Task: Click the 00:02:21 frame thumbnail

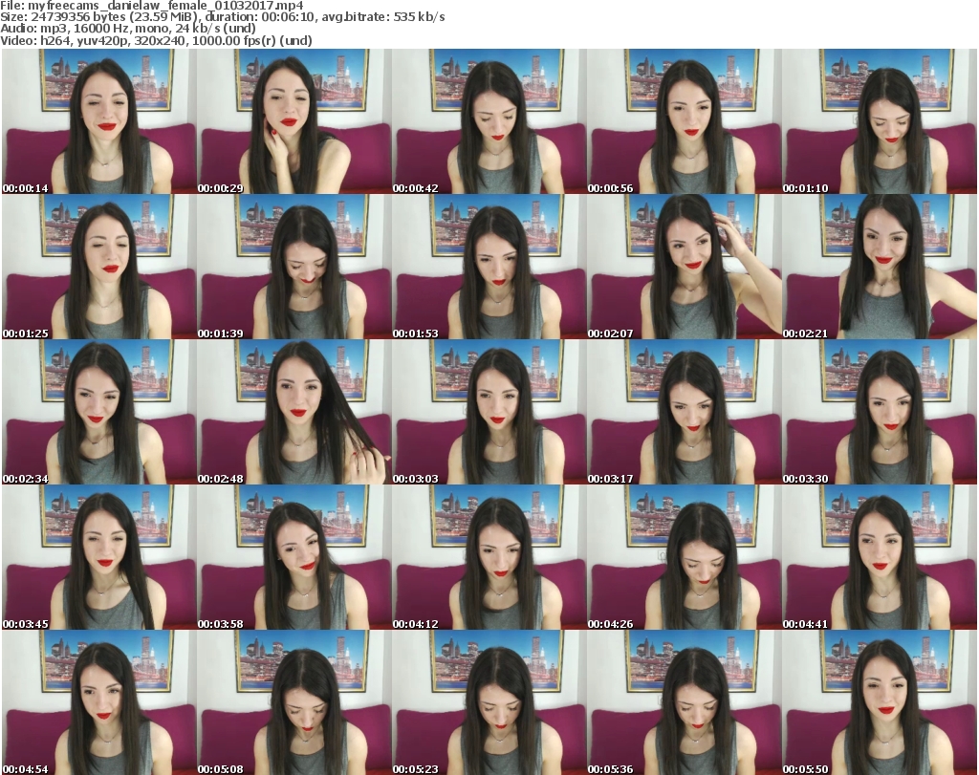Action: click(x=880, y=267)
